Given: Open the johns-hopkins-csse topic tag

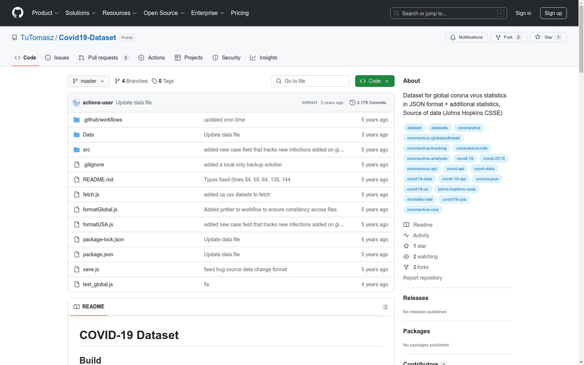Looking at the screenshot, I should pos(457,189).
